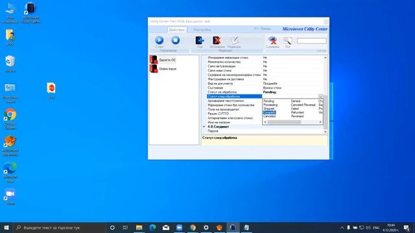Choose Failed in the status dropdown list
Screen dimensions: 415x233
click(295, 109)
